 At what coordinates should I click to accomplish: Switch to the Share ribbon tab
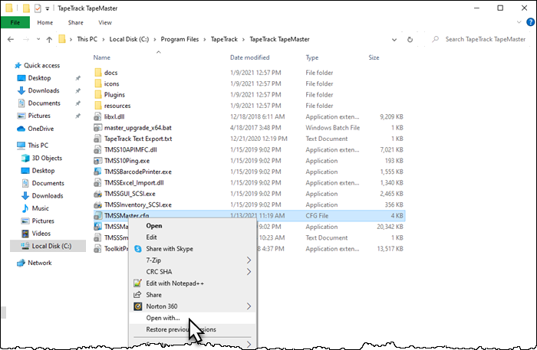tap(76, 22)
